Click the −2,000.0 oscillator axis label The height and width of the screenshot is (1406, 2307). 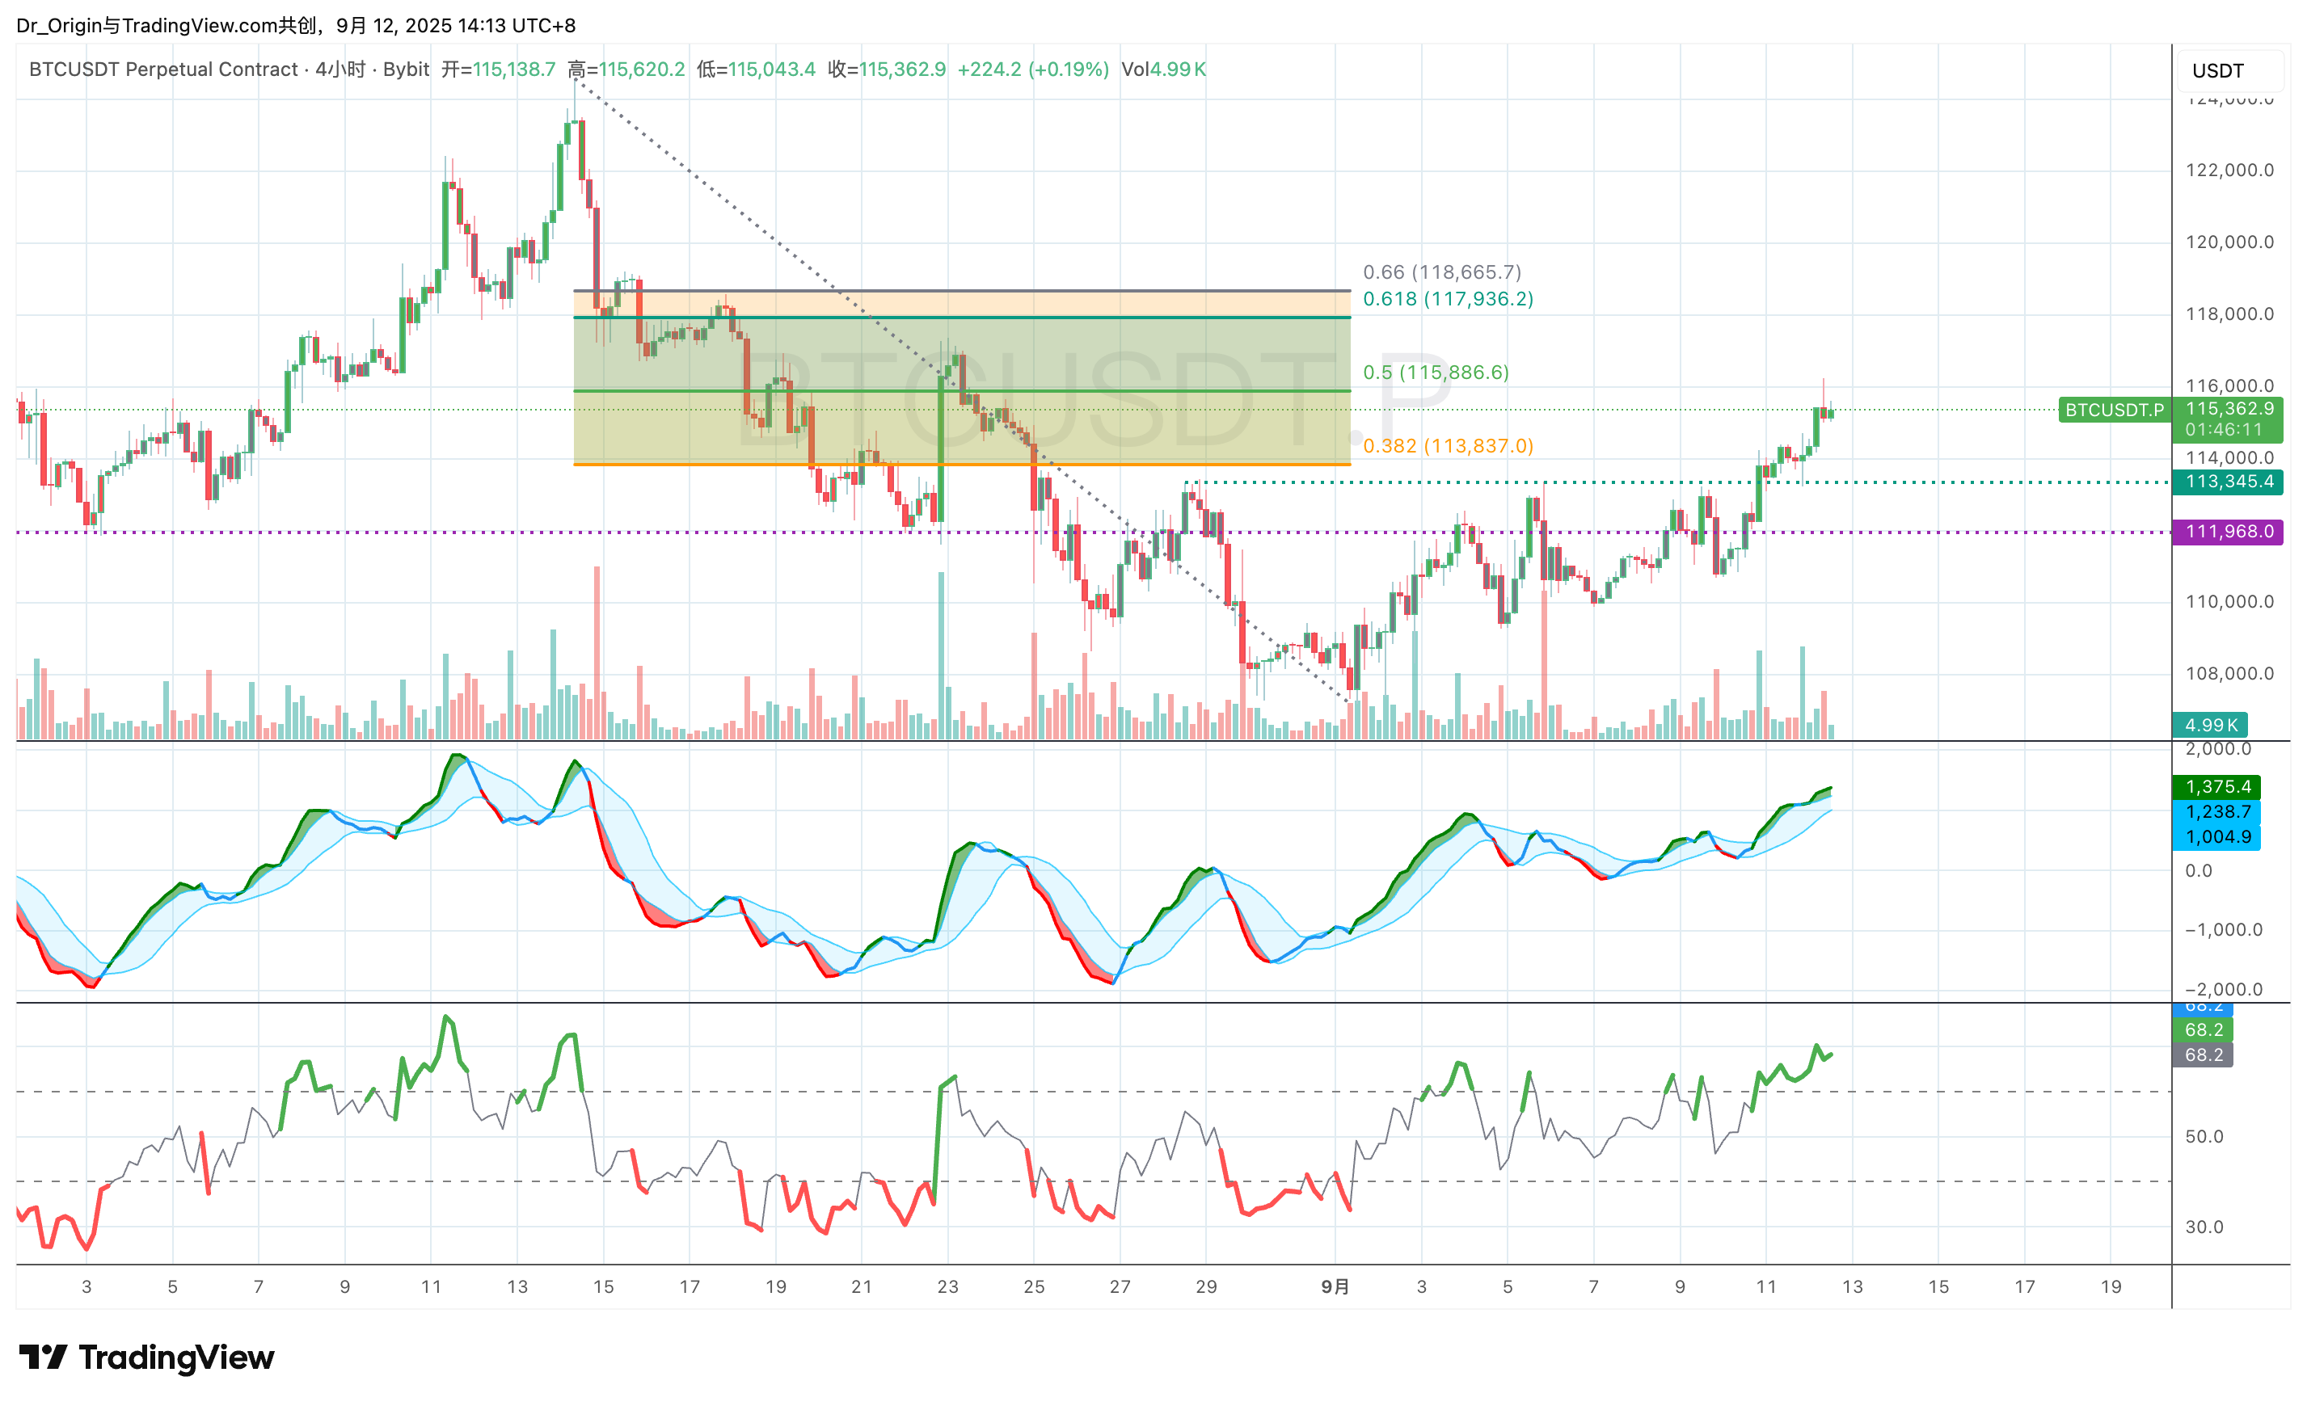click(2224, 989)
